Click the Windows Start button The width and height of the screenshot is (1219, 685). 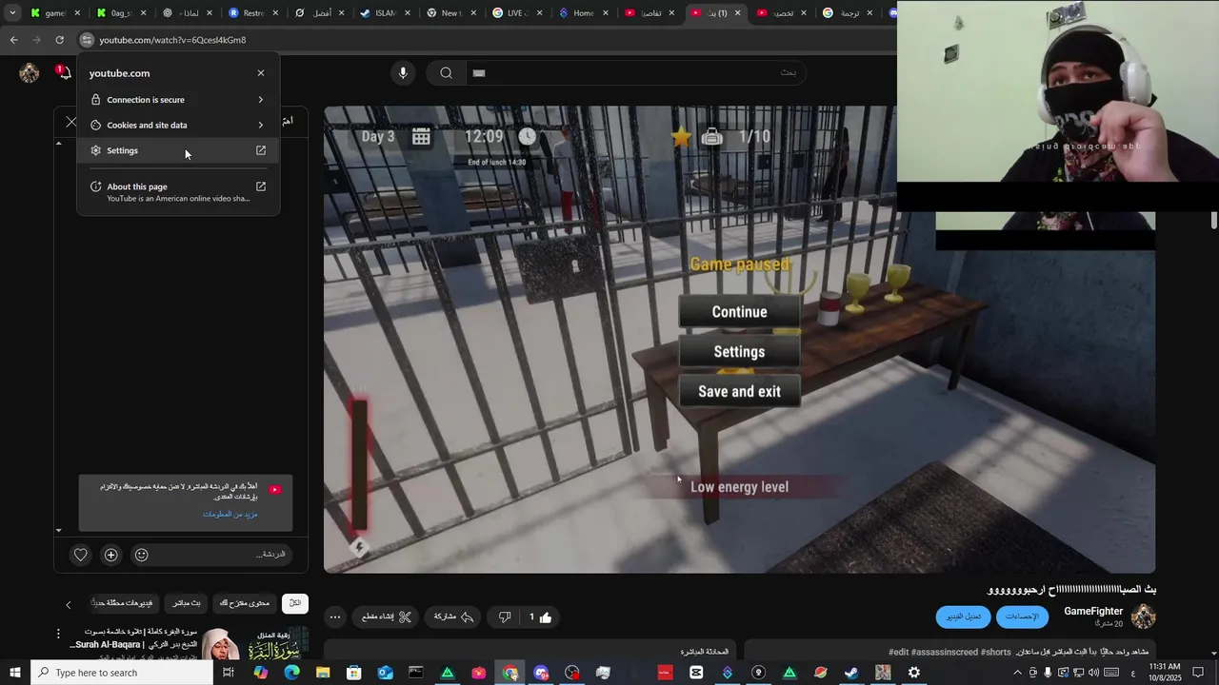tap(14, 673)
